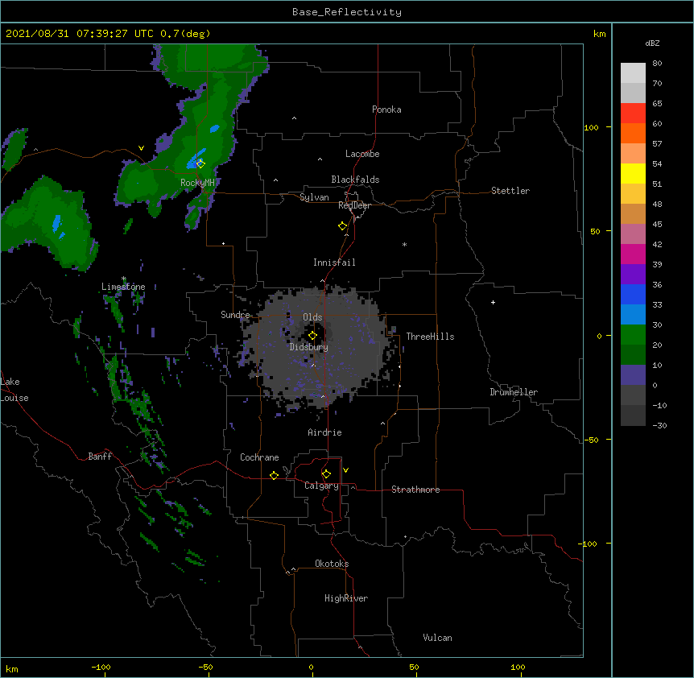Click the Banff town label
The width and height of the screenshot is (694, 678).
point(100,457)
